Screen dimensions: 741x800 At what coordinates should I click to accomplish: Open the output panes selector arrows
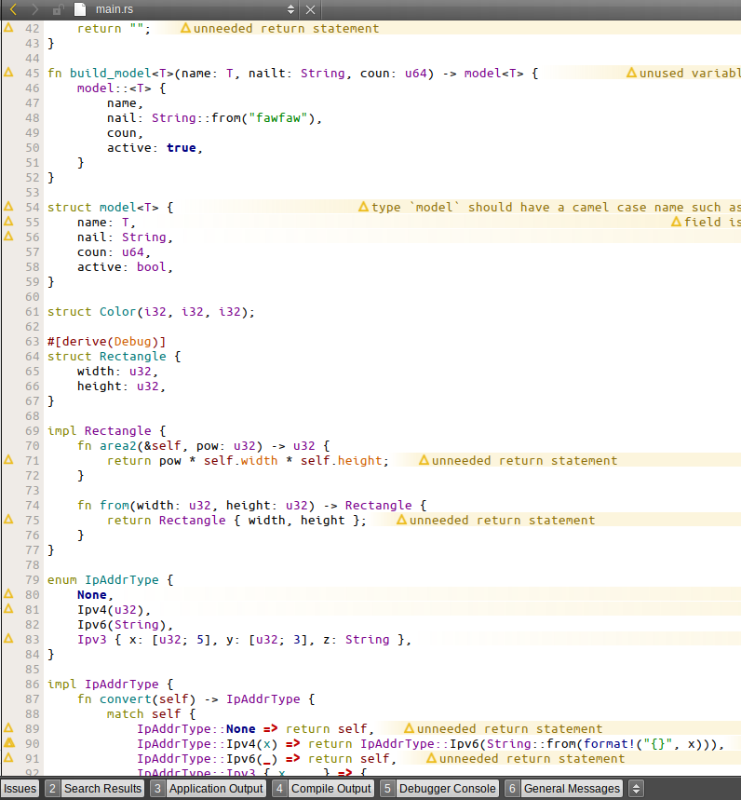coord(636,788)
